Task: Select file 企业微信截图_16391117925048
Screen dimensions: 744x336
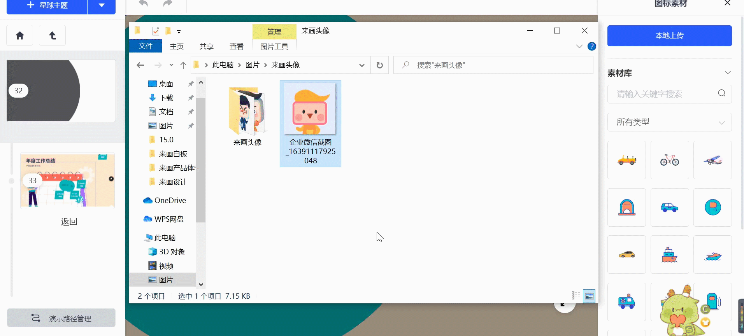Action: click(x=311, y=124)
